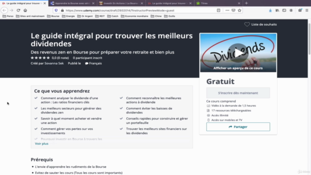Click 'Accès sur mobiles et TV' text
The height and width of the screenshot is (175, 311).
(x=227, y=120)
